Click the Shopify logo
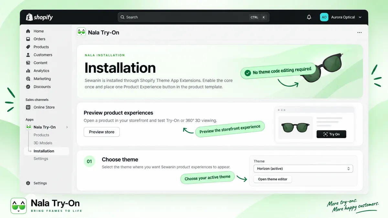Screen dimensions: 388x218 pos(39,17)
